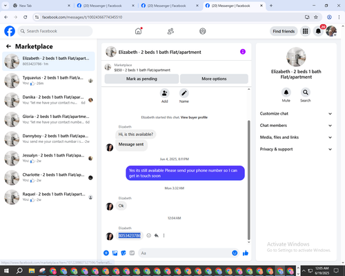Open Elizabeth's profile thumbnail in right panel

point(296,57)
